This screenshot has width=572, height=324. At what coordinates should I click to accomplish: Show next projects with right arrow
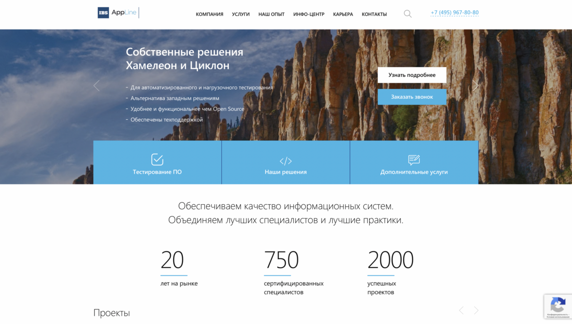click(x=476, y=310)
